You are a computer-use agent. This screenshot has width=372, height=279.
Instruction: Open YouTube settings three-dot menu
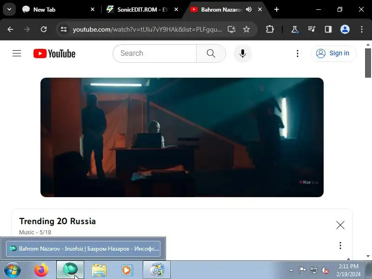(x=298, y=53)
